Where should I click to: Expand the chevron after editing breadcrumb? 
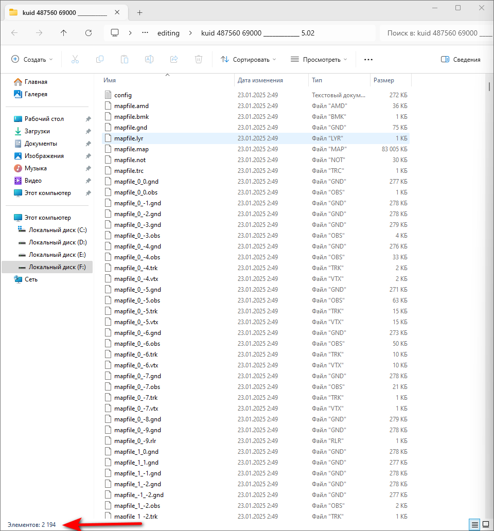(x=190, y=33)
